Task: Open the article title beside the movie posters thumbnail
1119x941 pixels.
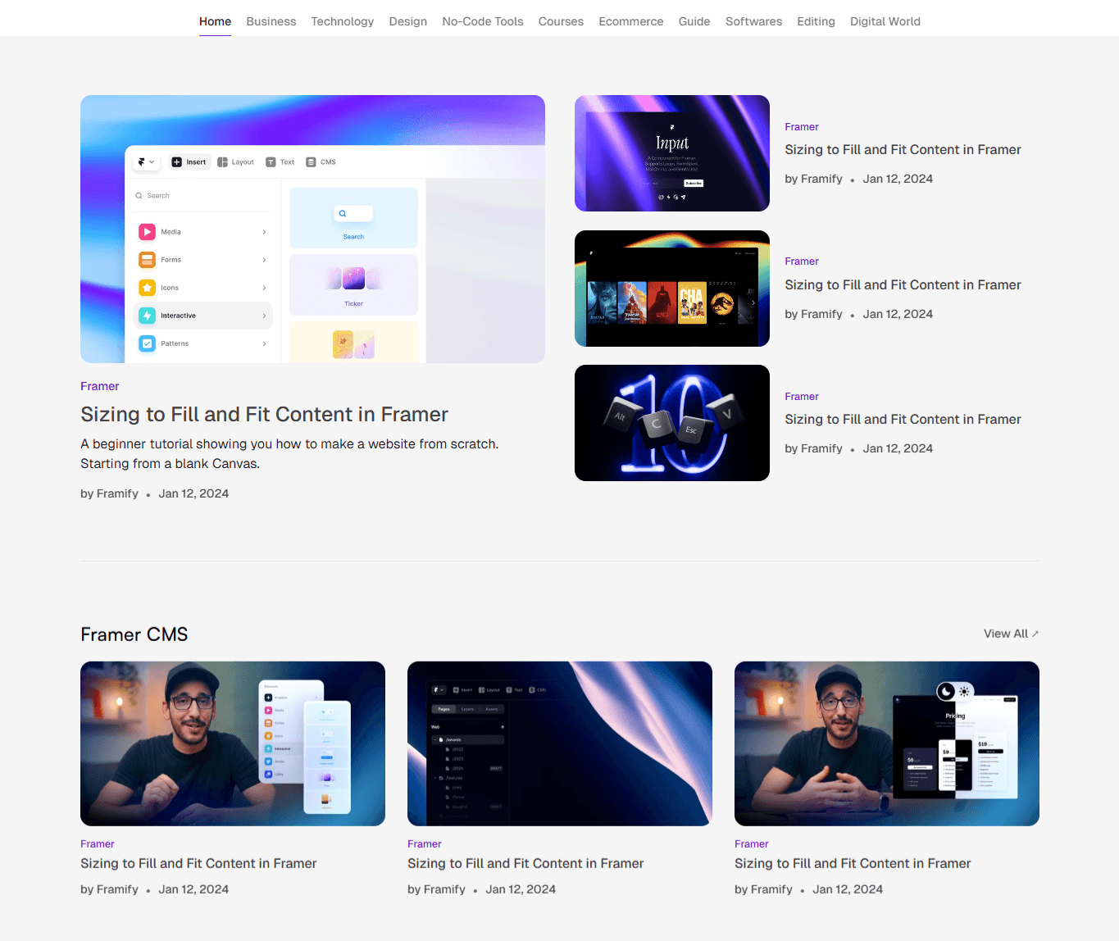Action: coord(903,285)
